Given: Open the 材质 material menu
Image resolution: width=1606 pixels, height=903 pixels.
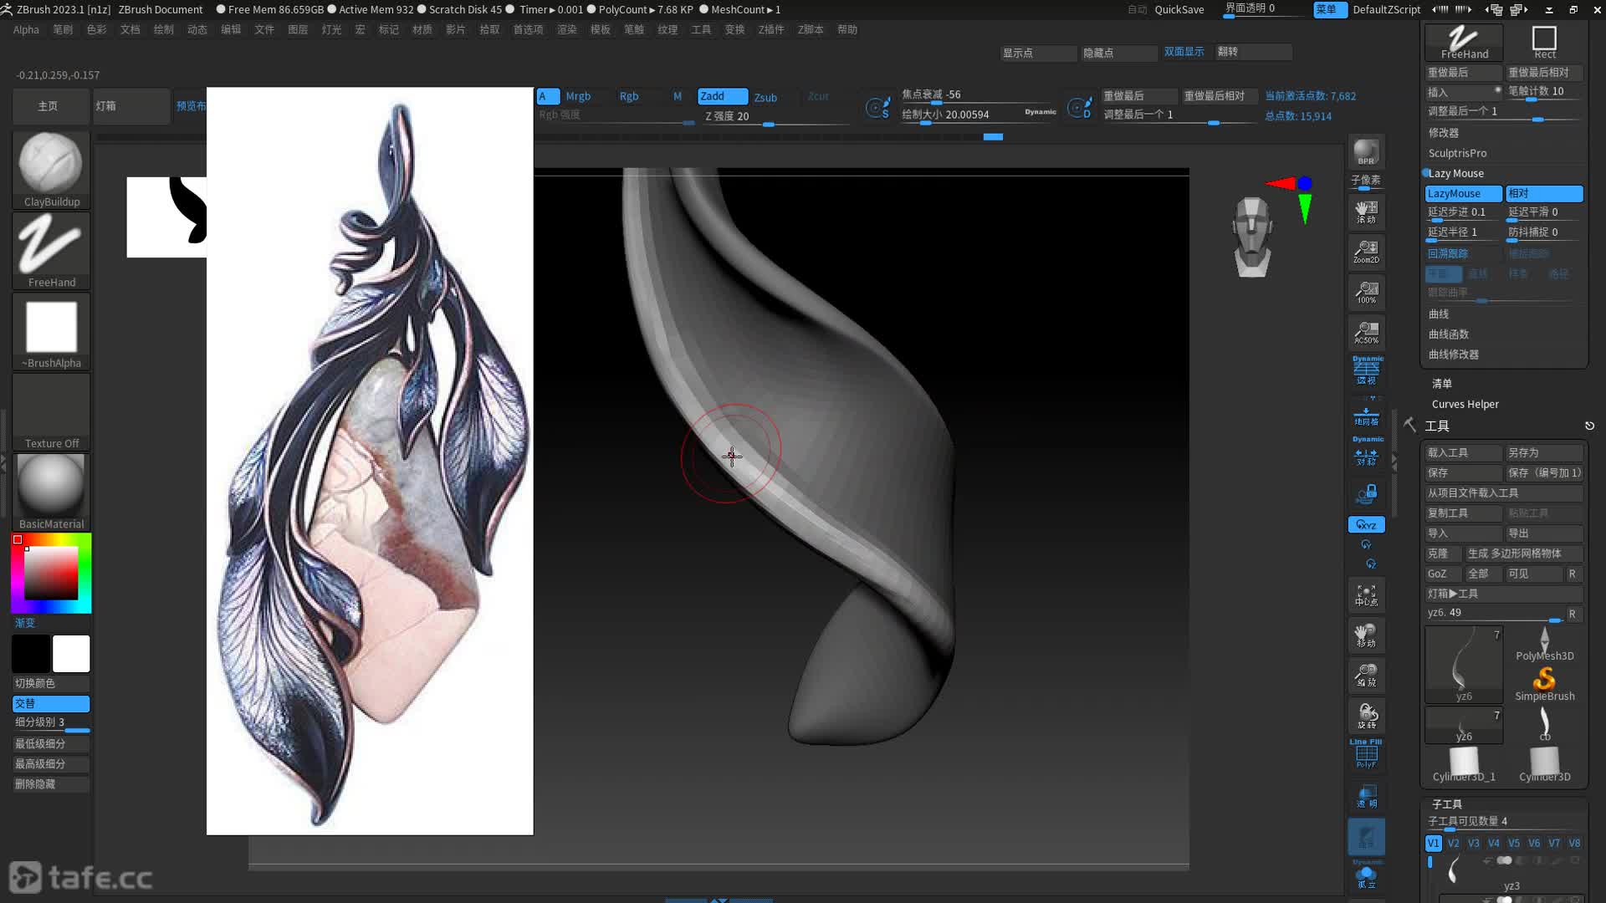Looking at the screenshot, I should click(422, 29).
